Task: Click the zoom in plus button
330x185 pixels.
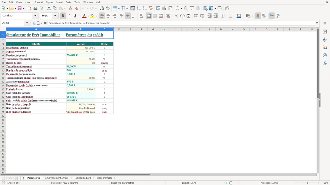Action: click(319, 183)
